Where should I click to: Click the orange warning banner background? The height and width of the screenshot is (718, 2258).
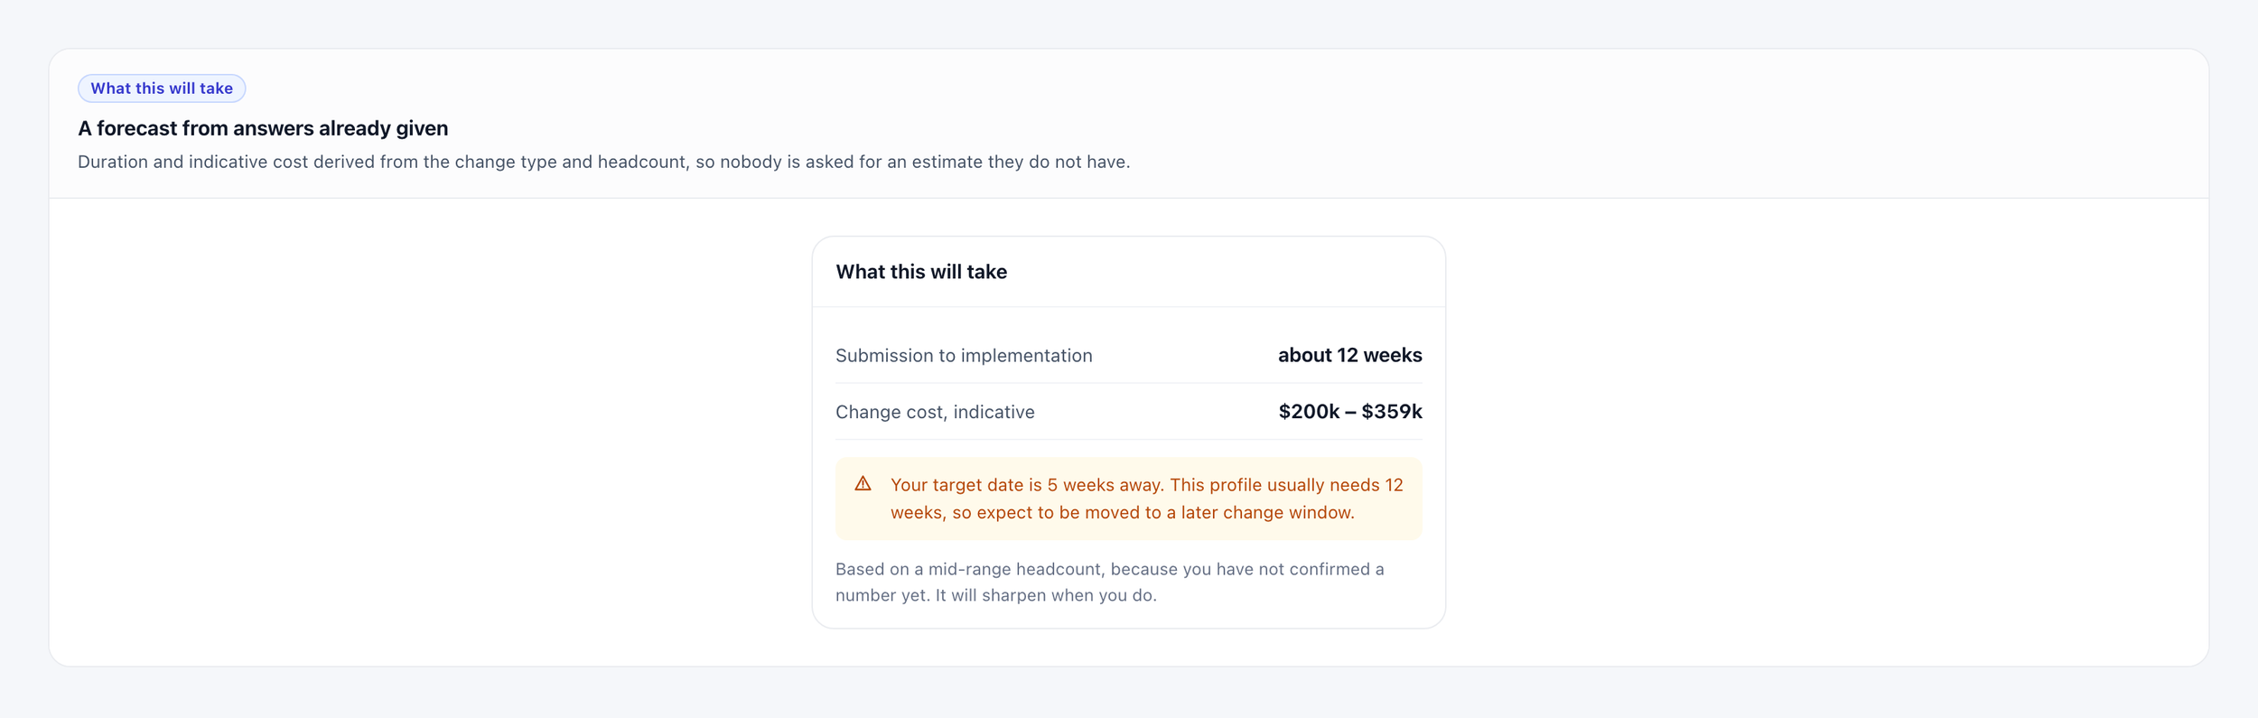pyautogui.click(x=1128, y=499)
